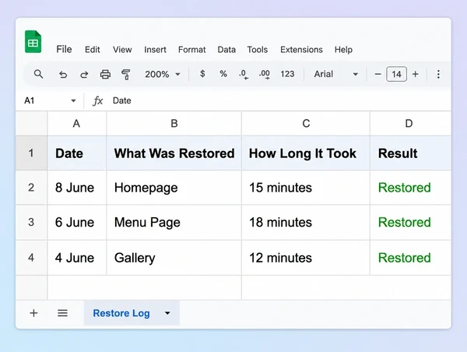Image resolution: width=467 pixels, height=352 pixels.
Task: Click the undo arrow icon
Action: point(63,74)
